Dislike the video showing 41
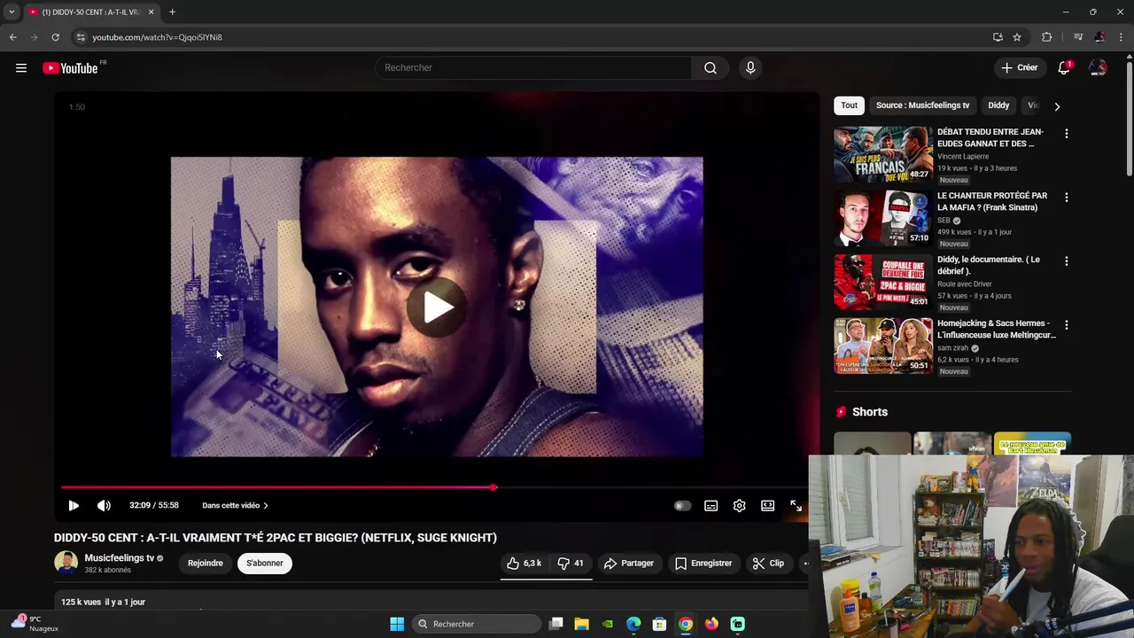This screenshot has width=1134, height=638. pos(571,564)
